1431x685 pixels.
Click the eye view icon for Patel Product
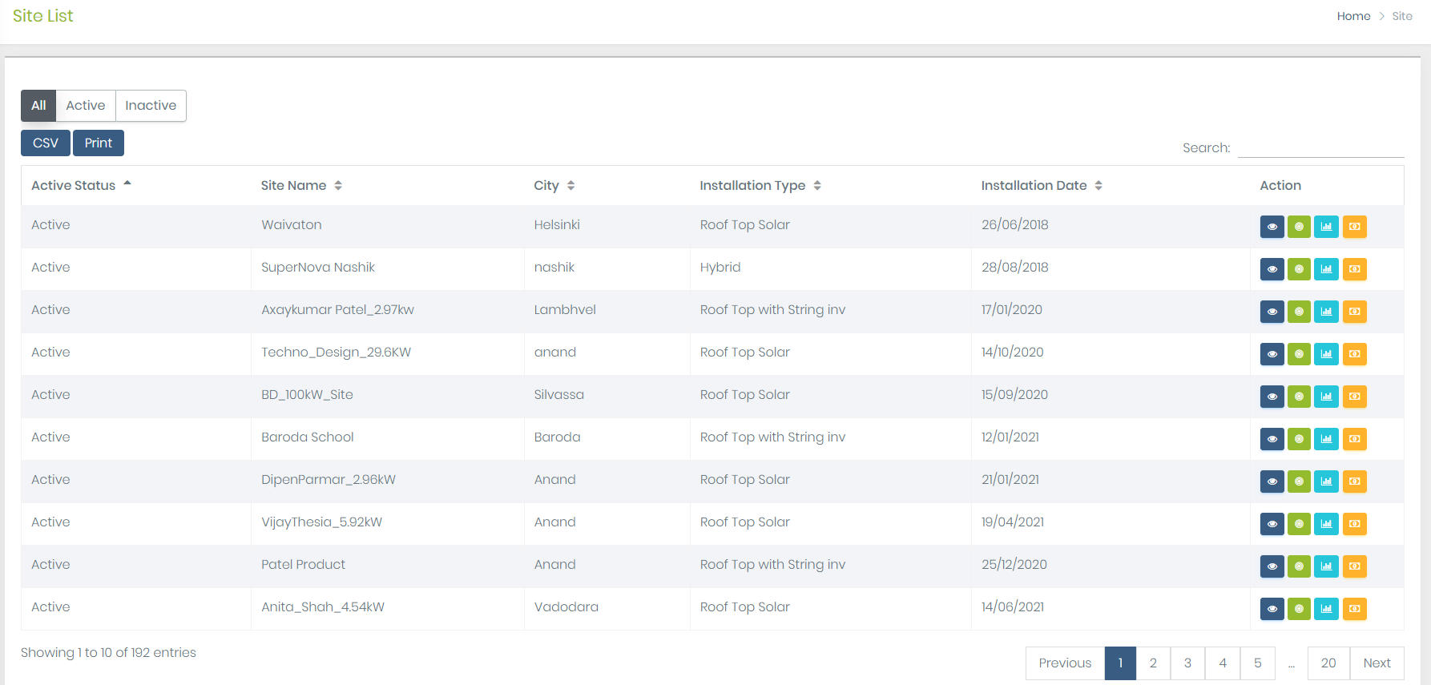1272,566
